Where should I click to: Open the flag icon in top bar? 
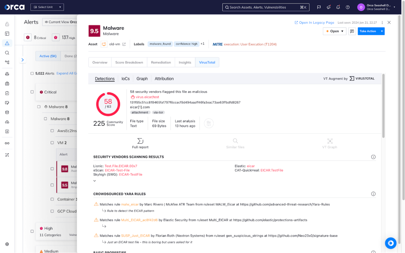(319, 7)
